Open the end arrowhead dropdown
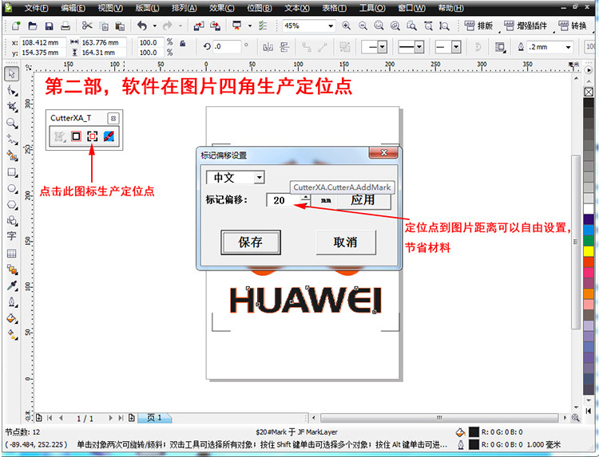 click(x=456, y=47)
